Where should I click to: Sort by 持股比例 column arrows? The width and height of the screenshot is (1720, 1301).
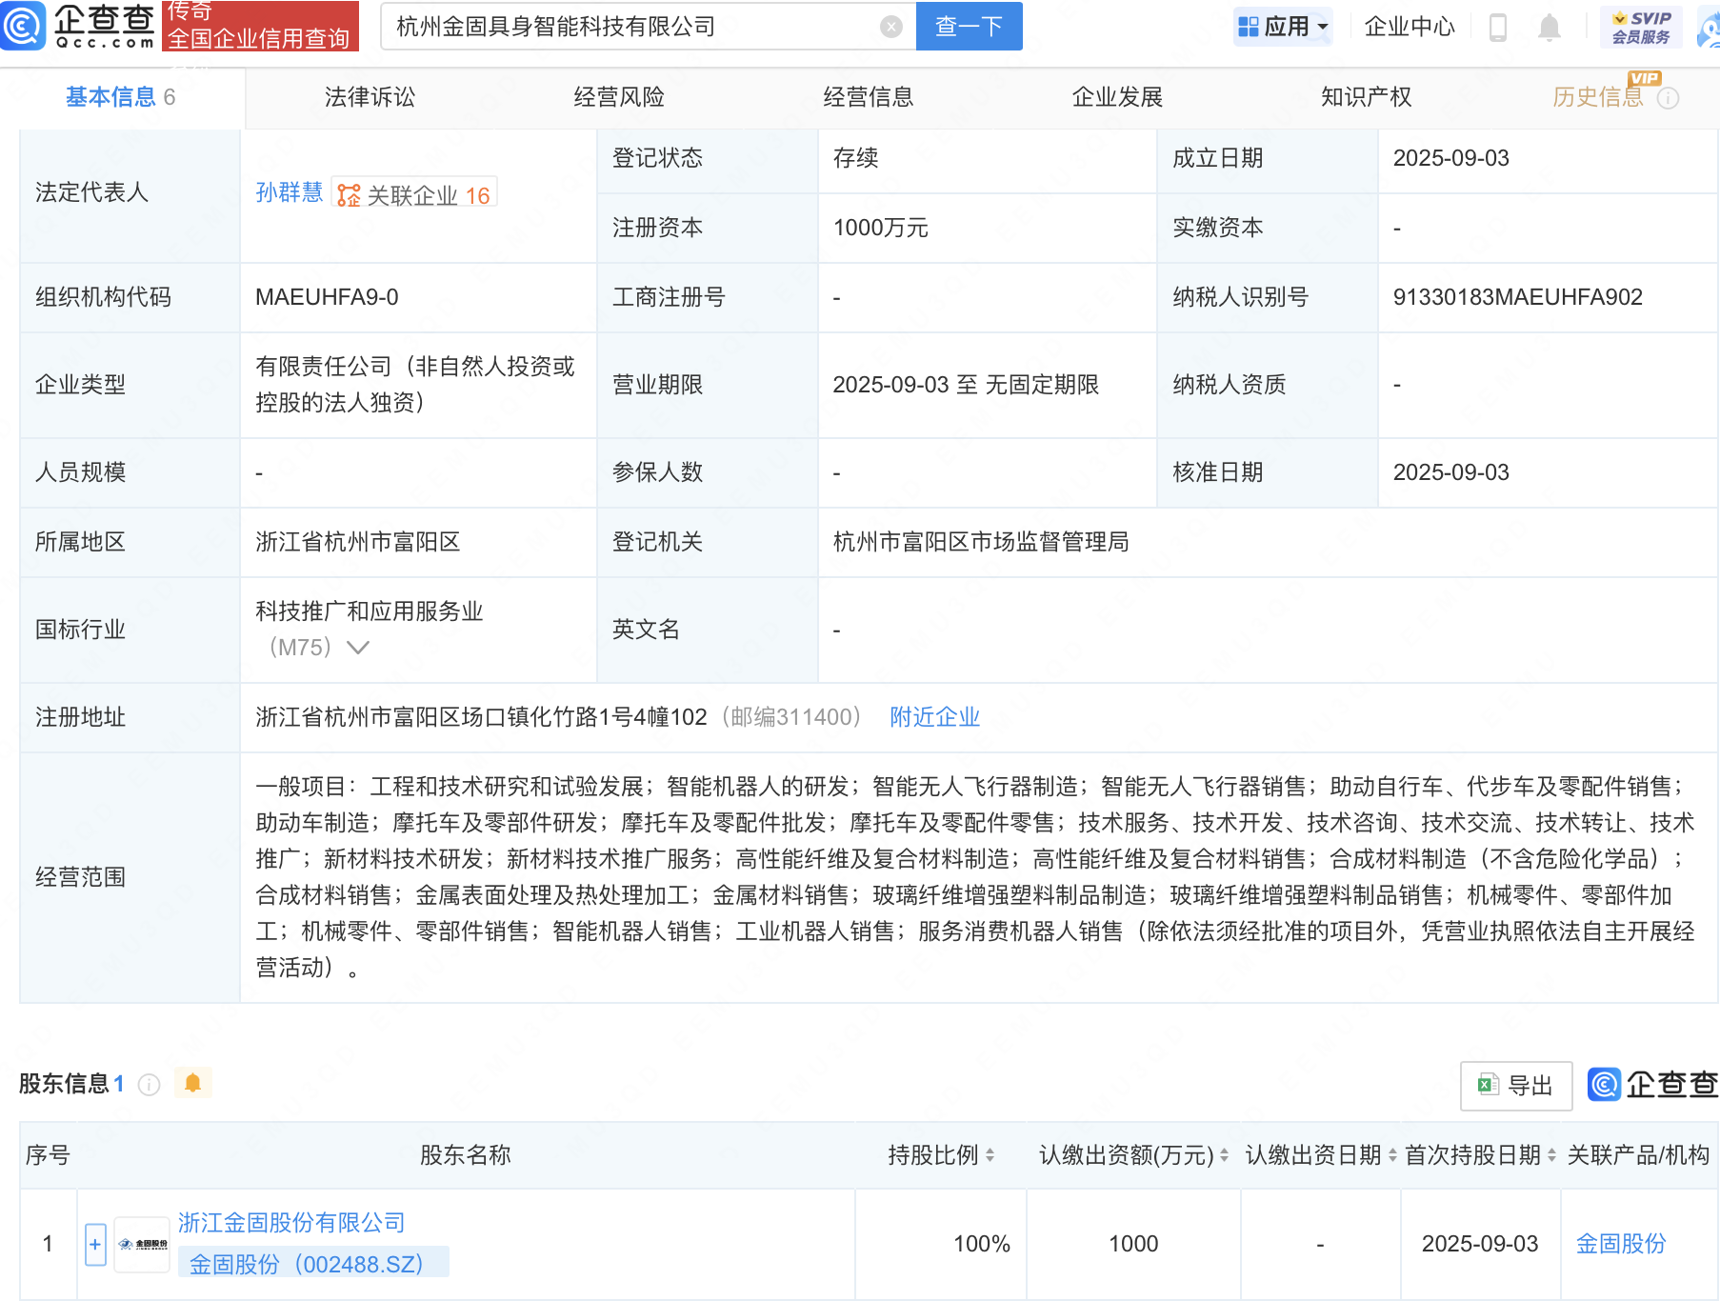point(990,1155)
